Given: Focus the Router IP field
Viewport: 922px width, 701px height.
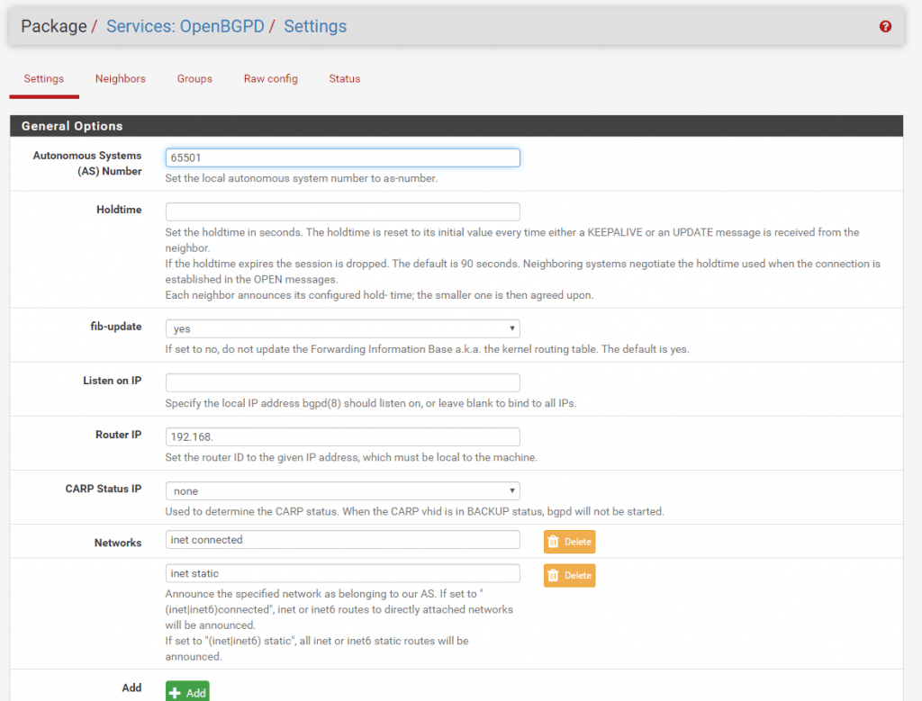Looking at the screenshot, I should point(343,436).
